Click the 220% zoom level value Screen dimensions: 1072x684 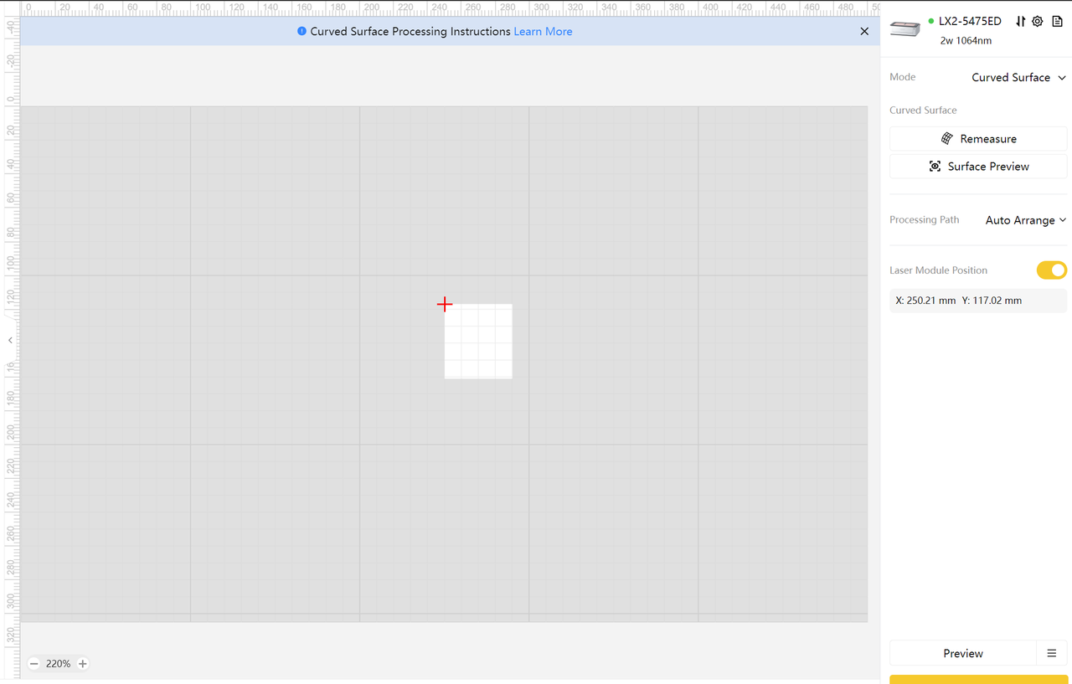(58, 663)
